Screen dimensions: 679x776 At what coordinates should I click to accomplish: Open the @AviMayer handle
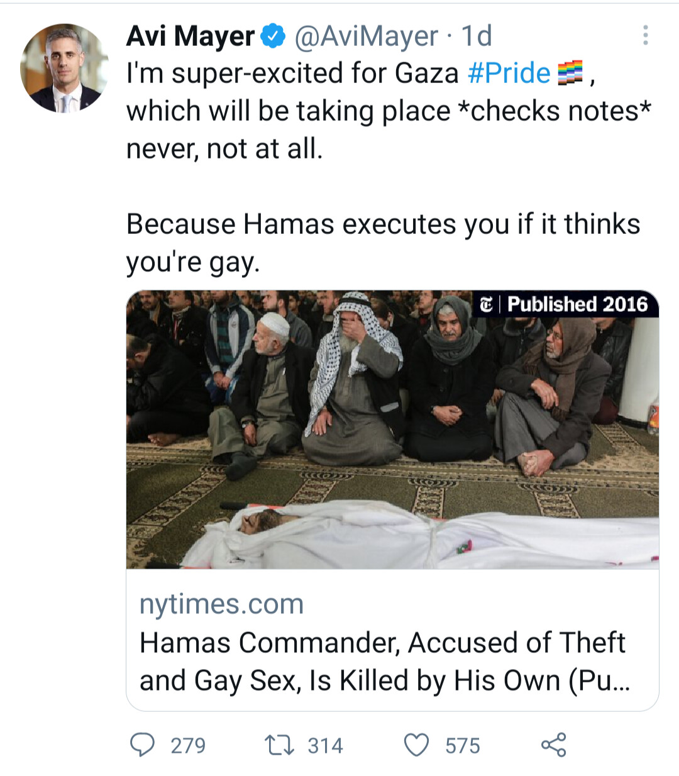[366, 36]
